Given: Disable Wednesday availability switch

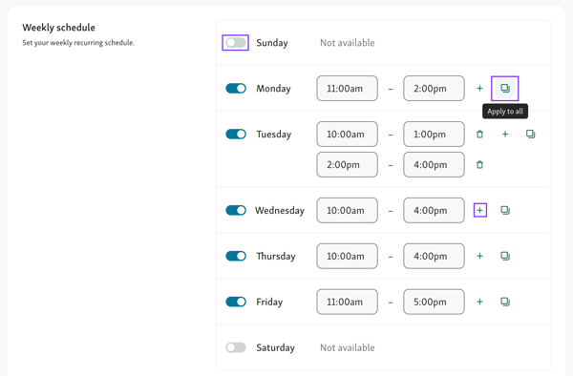Looking at the screenshot, I should coord(236,210).
